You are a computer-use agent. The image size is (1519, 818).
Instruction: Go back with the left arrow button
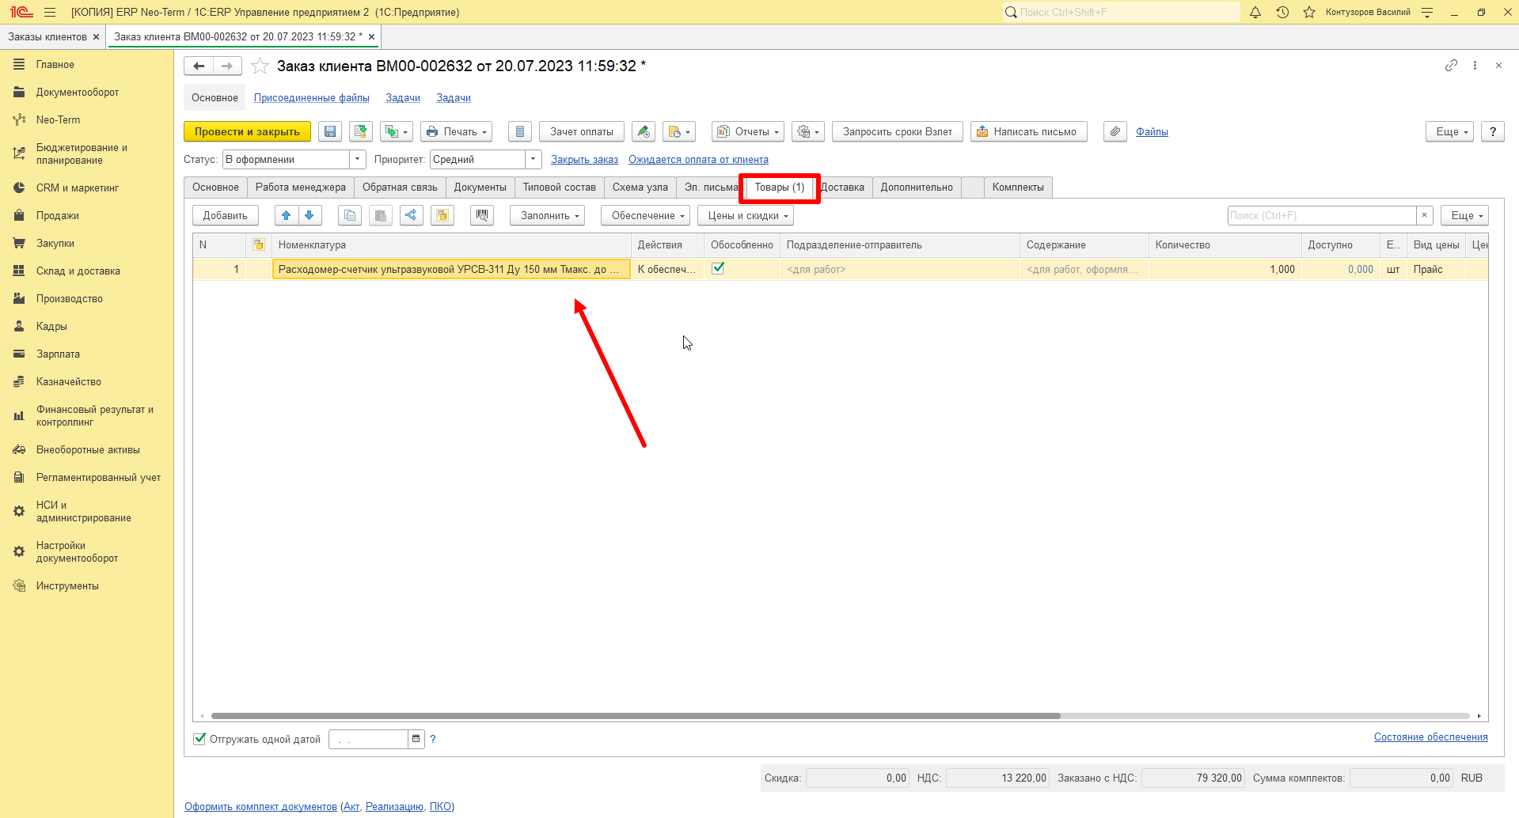(199, 66)
